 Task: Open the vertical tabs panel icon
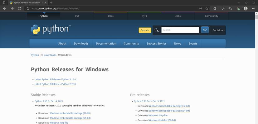click(x=4, y=2)
